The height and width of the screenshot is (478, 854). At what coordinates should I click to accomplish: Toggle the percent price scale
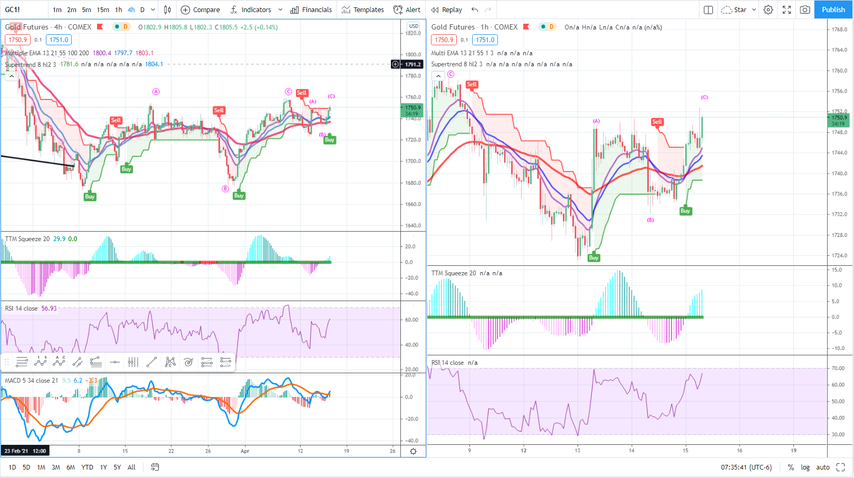point(791,467)
